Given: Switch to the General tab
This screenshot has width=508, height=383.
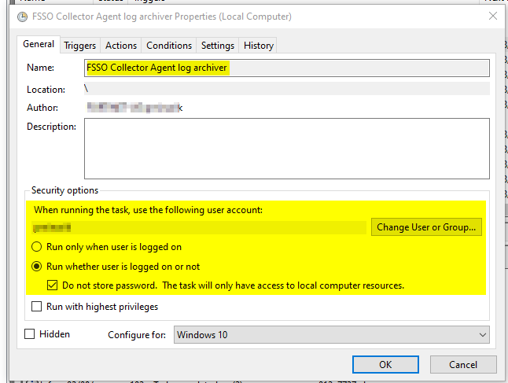Looking at the screenshot, I should click(x=39, y=44).
